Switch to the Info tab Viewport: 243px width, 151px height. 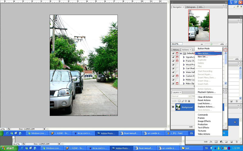coord(200,7)
